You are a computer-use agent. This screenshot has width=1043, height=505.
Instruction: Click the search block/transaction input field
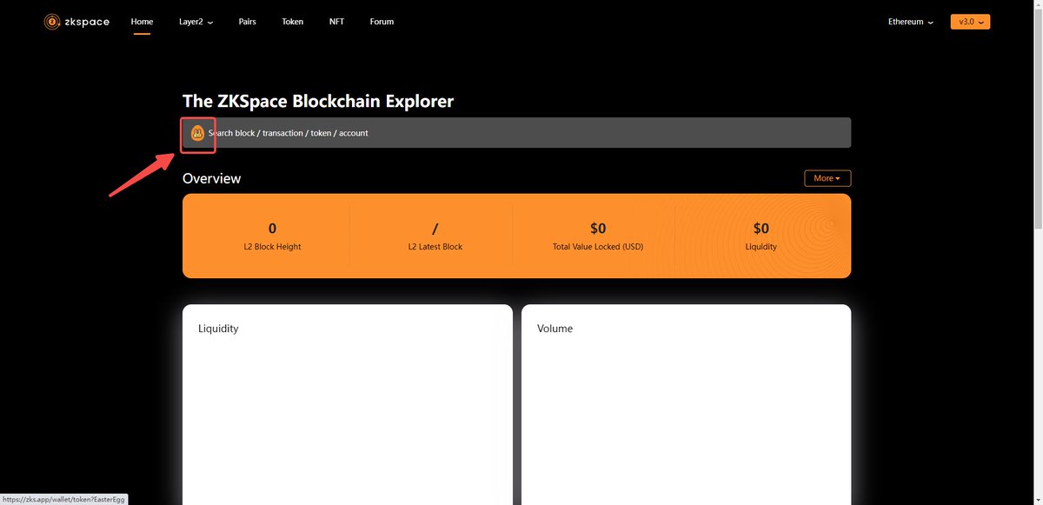[516, 133]
